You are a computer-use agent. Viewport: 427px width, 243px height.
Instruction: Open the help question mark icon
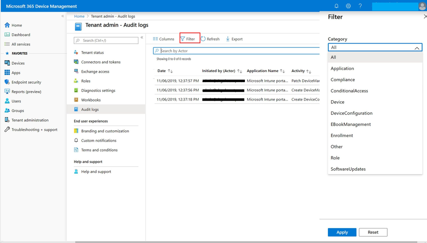click(x=360, y=6)
